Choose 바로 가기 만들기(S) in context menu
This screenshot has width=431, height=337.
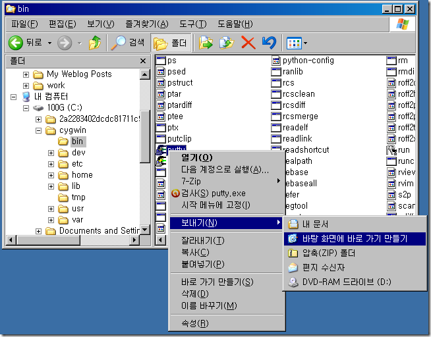click(227, 282)
